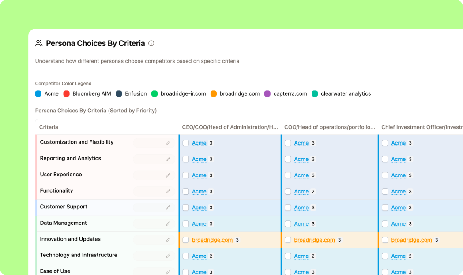Edit Technology and Infrastructure via pencil icon
Screen dimensions: 463x275
point(168,256)
